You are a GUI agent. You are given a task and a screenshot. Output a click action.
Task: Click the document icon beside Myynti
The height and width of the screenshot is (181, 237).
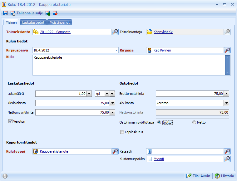coord(150,159)
